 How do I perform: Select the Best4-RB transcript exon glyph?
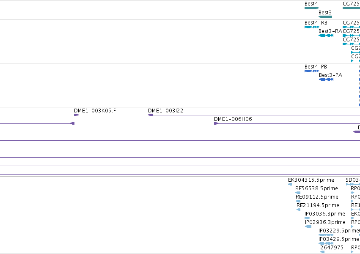click(x=312, y=27)
